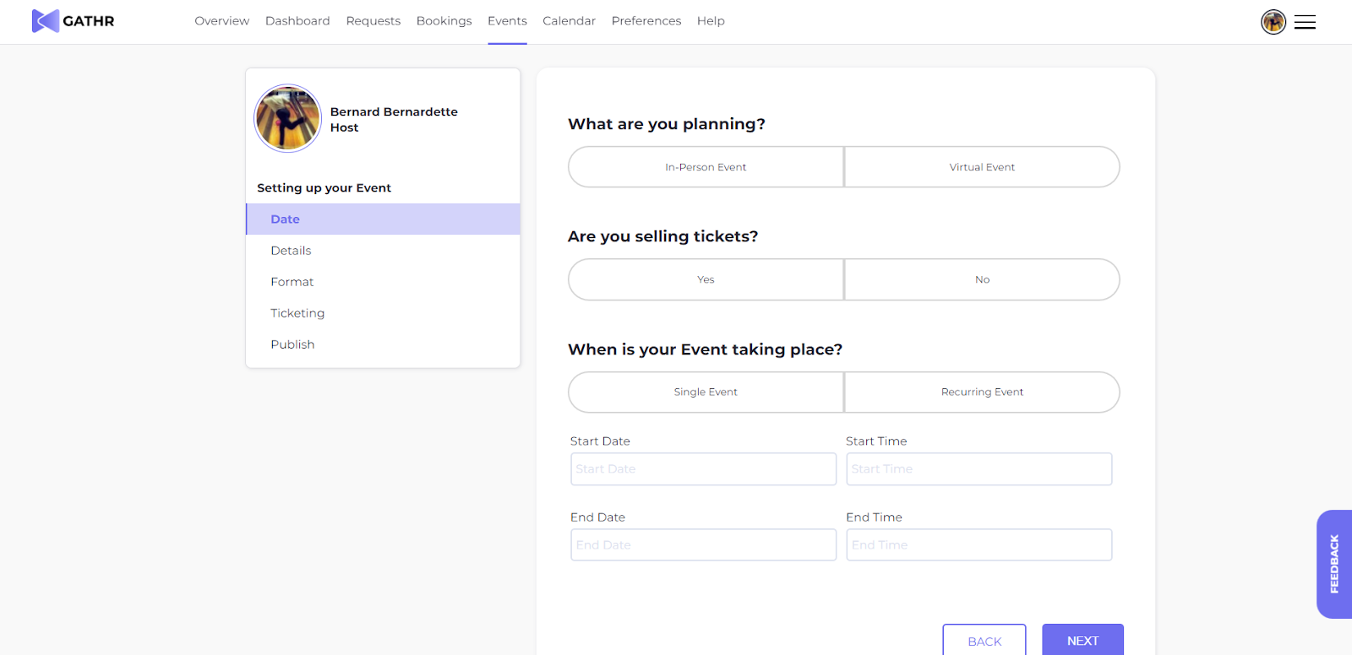Open the End Date picker field
1352x655 pixels.
point(703,545)
